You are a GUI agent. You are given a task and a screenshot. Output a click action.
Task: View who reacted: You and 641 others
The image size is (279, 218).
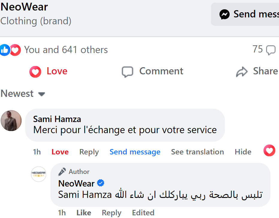(x=66, y=50)
